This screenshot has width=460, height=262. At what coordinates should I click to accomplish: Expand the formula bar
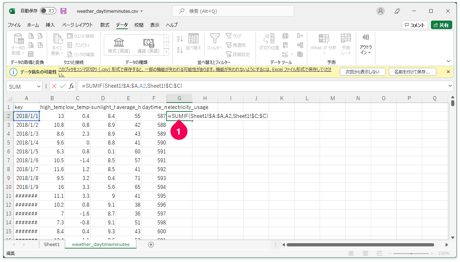click(x=450, y=86)
